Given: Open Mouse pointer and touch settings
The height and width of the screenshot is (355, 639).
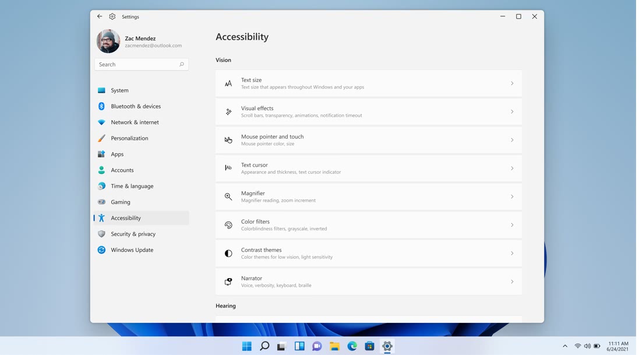Looking at the screenshot, I should 368,140.
